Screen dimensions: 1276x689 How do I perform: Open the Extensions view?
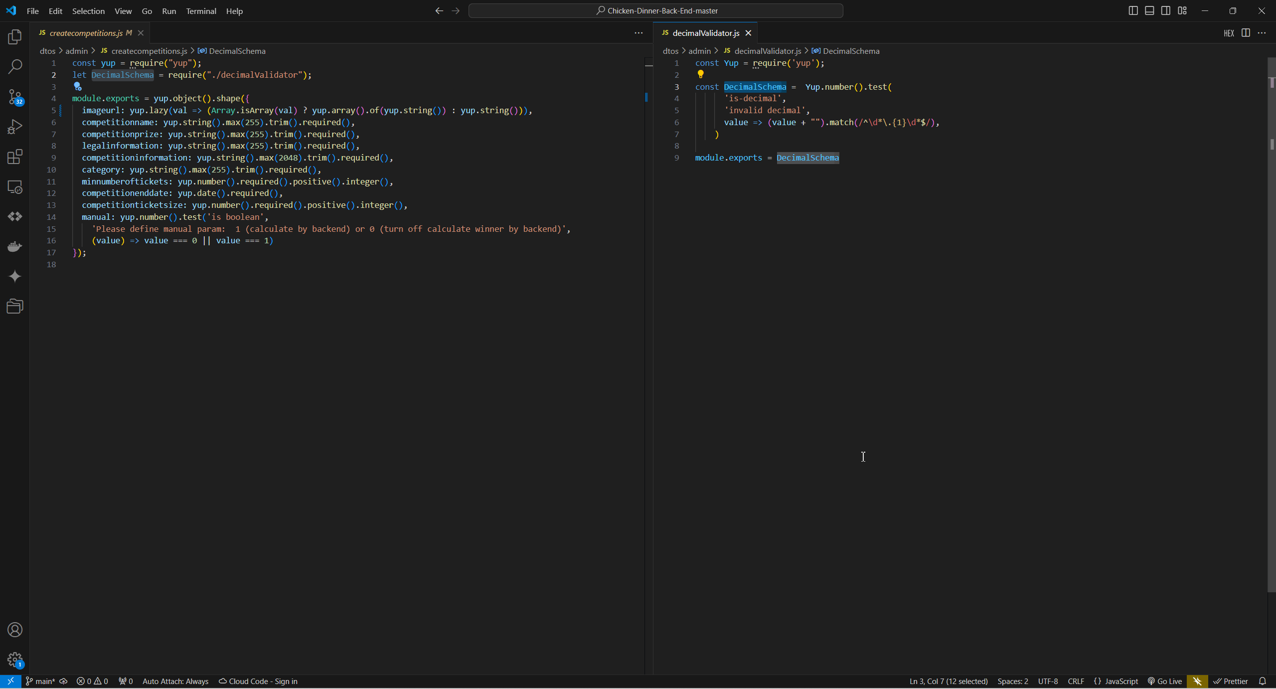pos(15,157)
